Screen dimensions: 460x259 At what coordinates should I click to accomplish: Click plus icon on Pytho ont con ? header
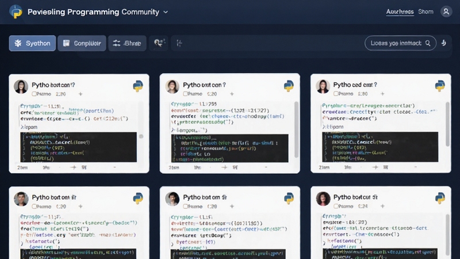coord(232,94)
